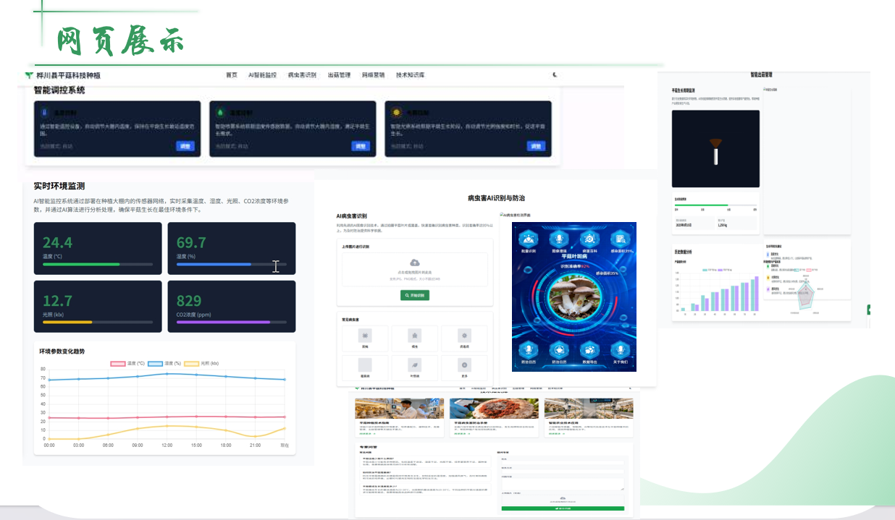Screen dimensions: 895x520
Task: Open the 技术知识库 navigation item
Action: coord(410,75)
